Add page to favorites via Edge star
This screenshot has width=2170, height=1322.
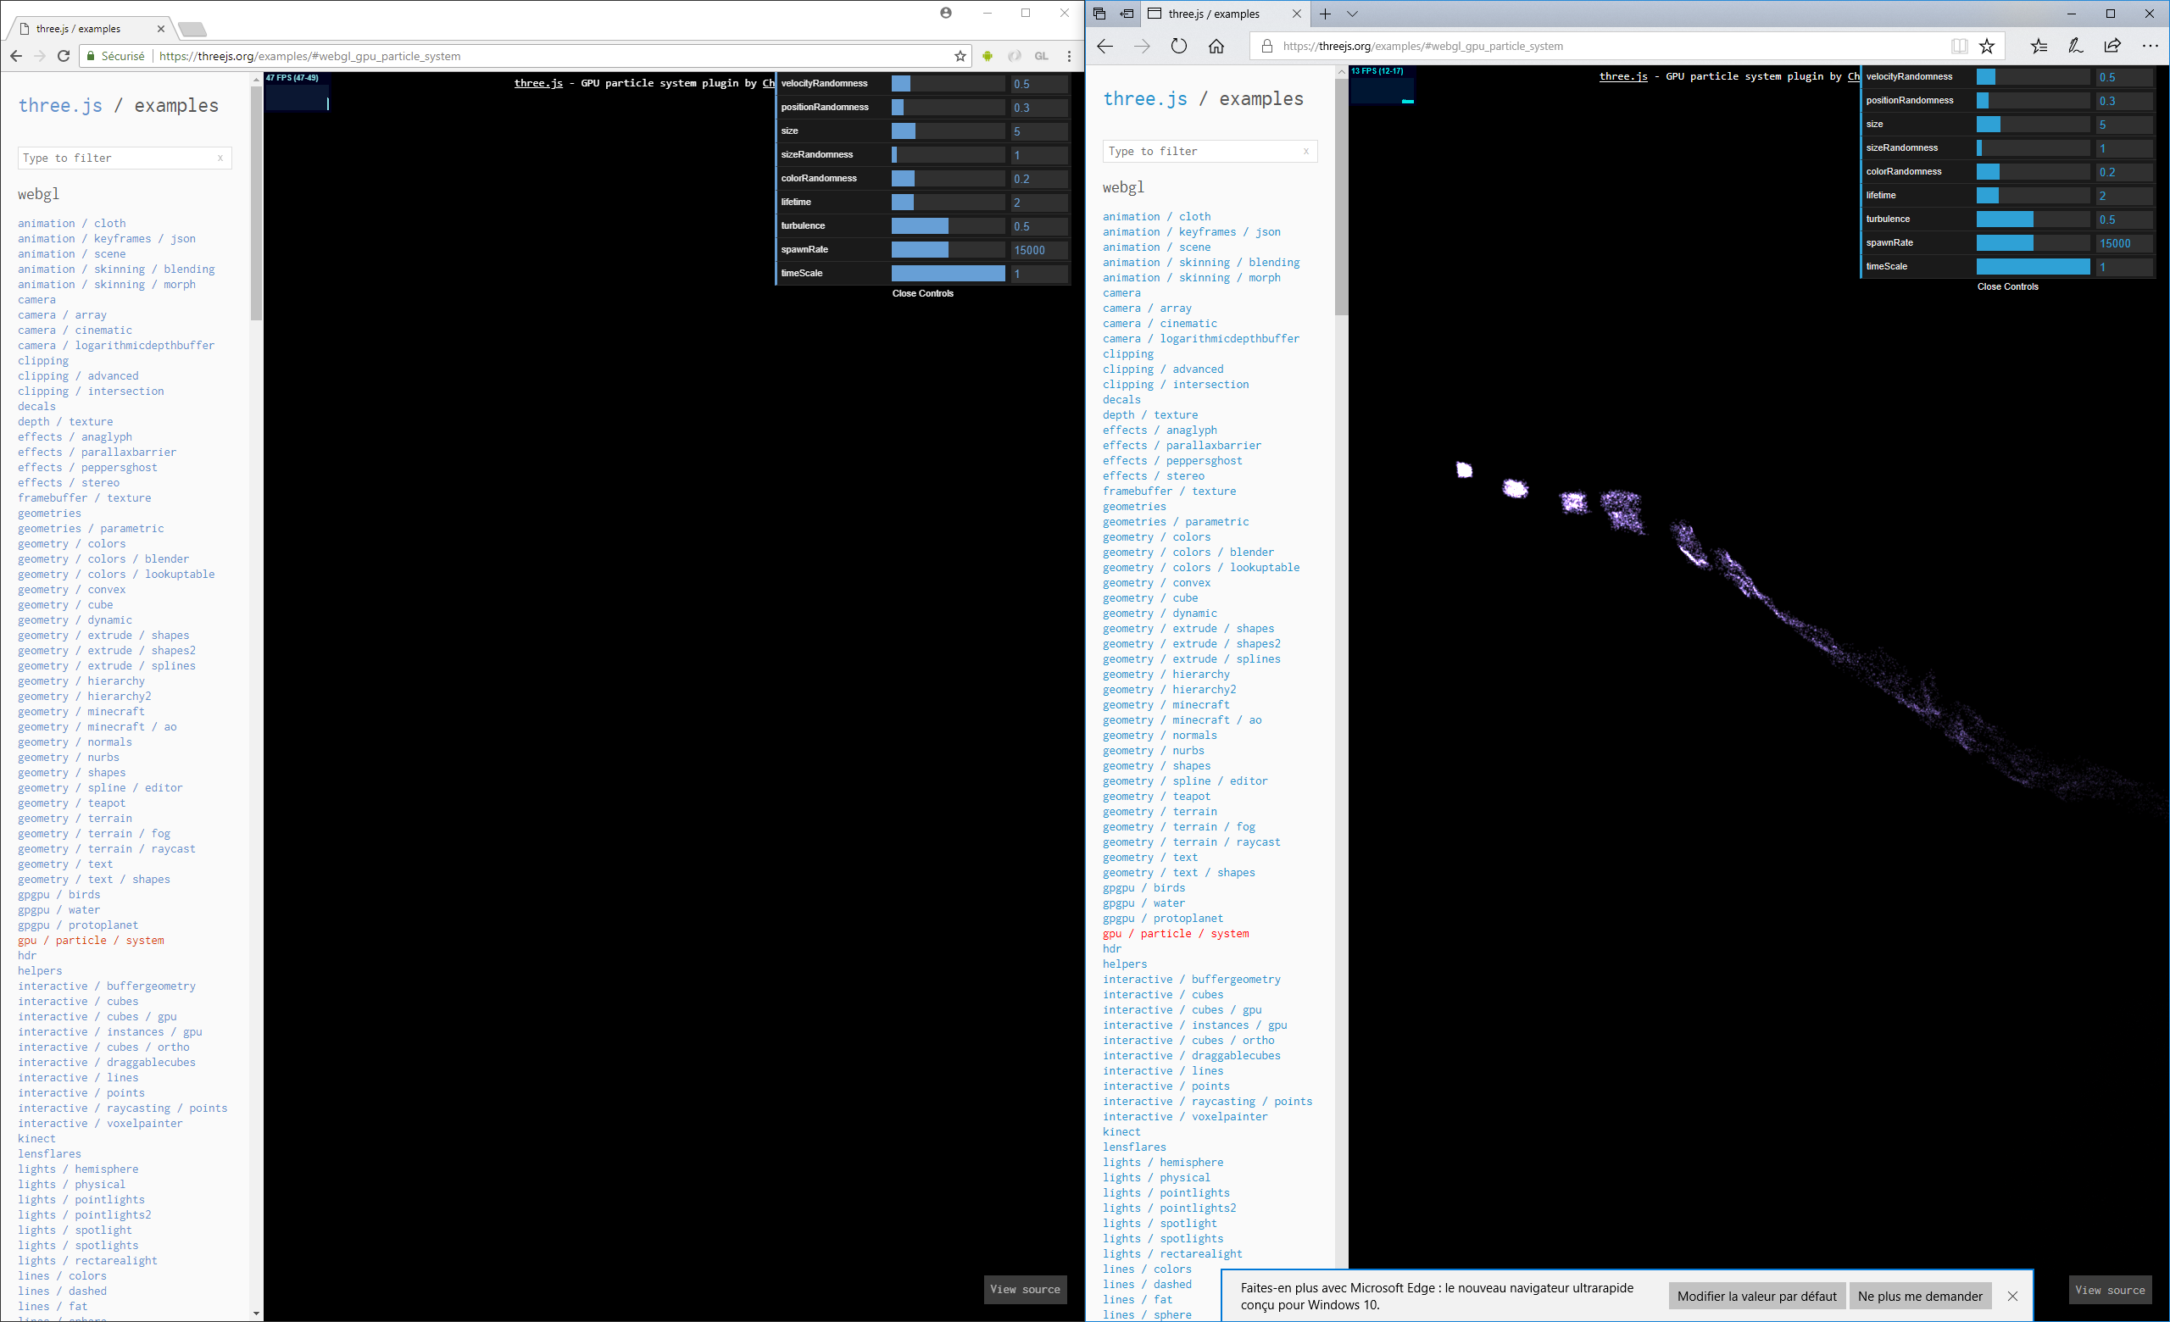point(1988,46)
